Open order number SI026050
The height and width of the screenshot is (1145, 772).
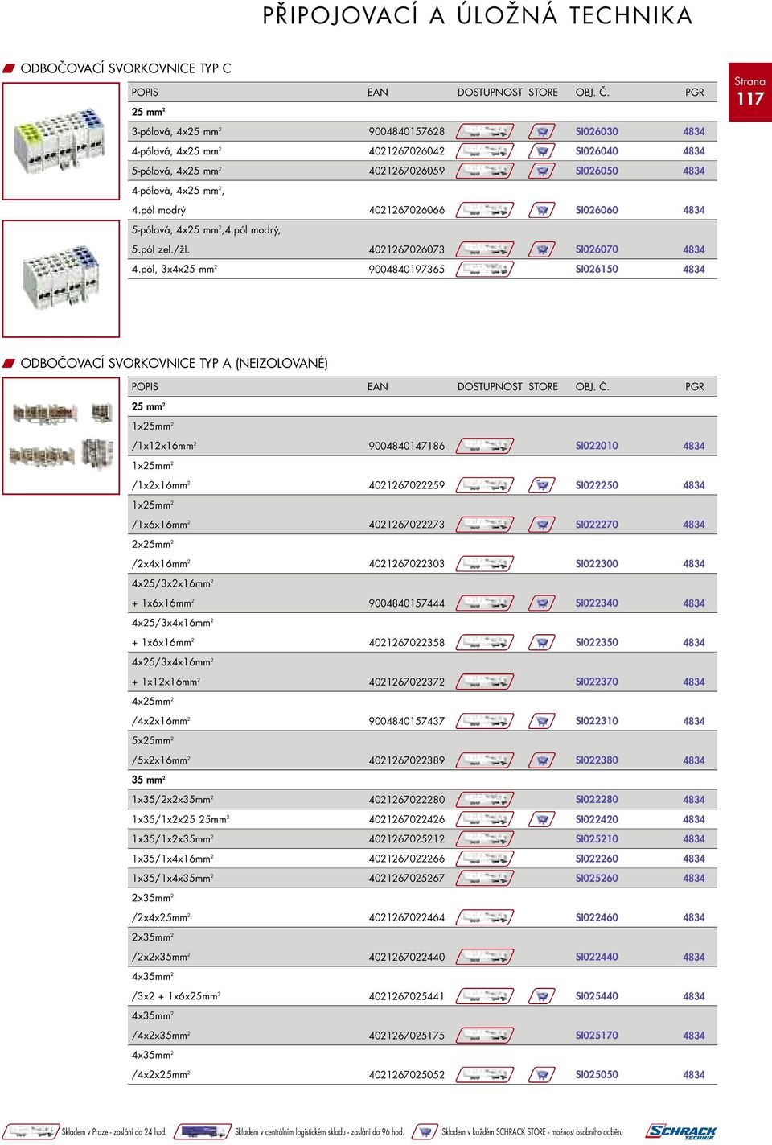(597, 171)
